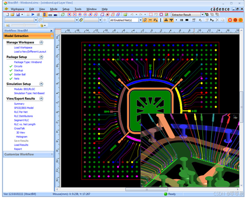Viewport: 246px width, 198px height.
Task: Pause simulation using the pause icon
Action: (28, 14)
